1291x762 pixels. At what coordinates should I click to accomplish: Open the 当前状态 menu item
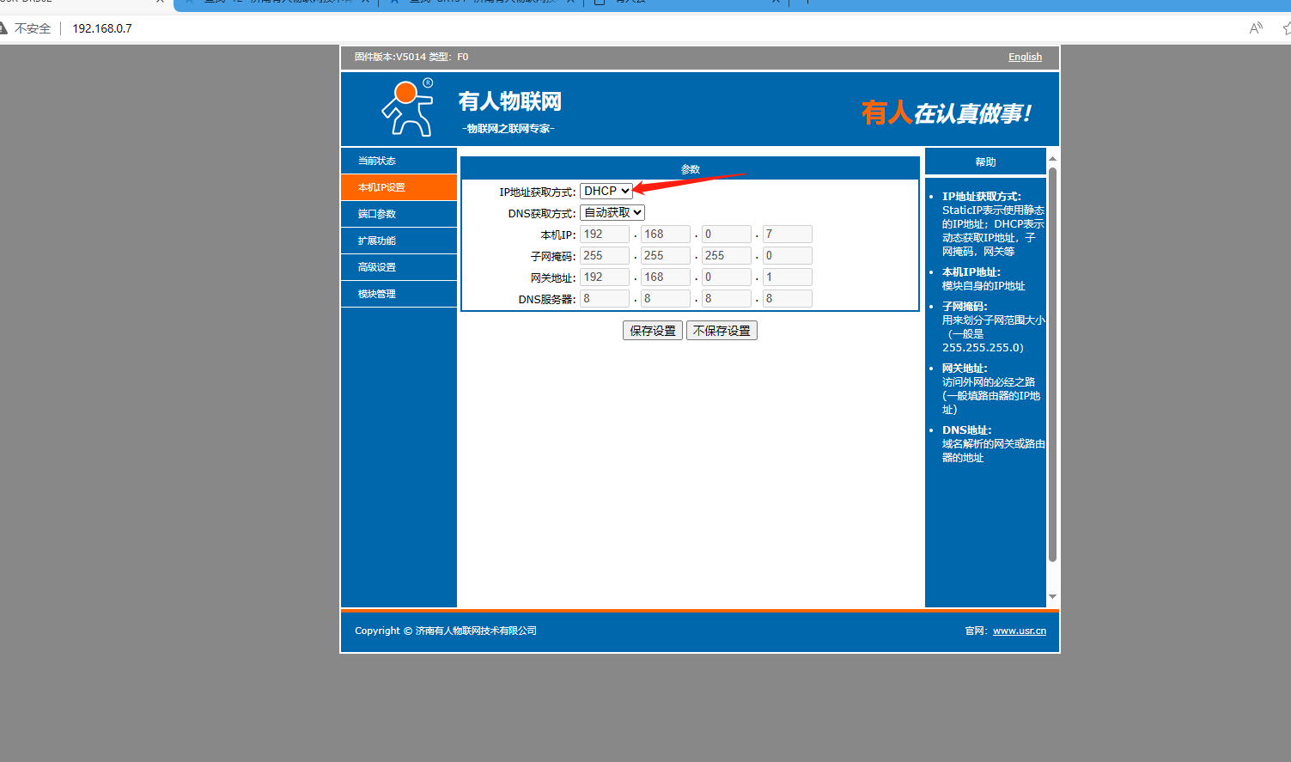[x=399, y=161]
